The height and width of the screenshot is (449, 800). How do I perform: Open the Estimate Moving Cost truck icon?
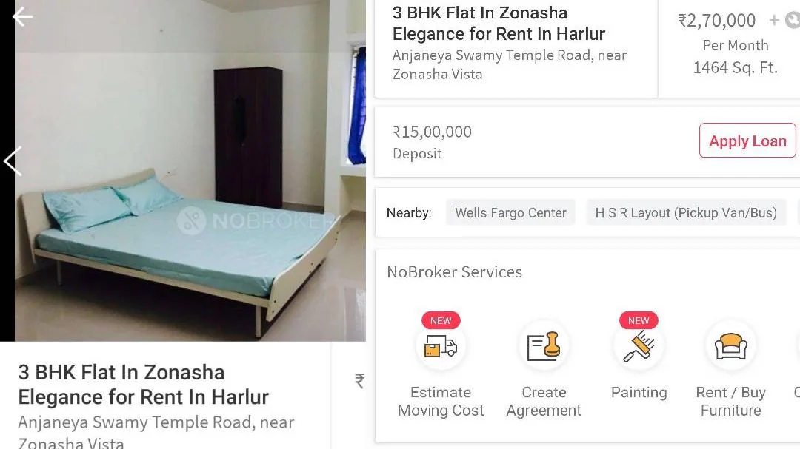tap(440, 347)
